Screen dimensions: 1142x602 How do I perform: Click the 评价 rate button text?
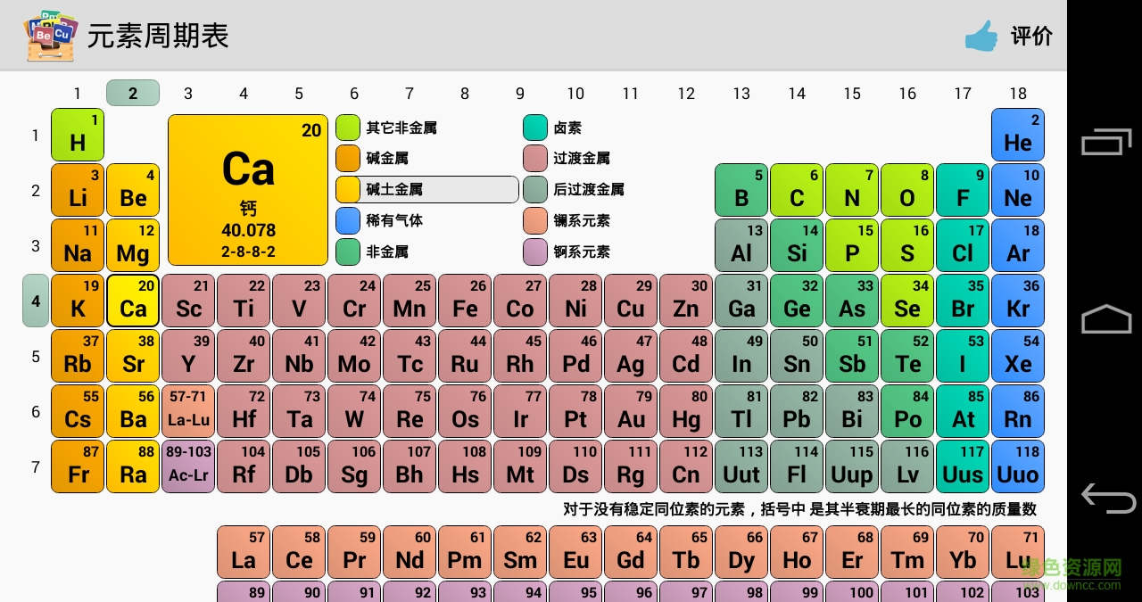[1031, 36]
